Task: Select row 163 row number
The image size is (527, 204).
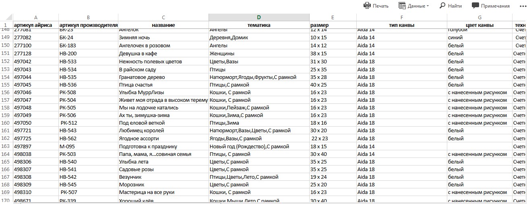Action: (x=6, y=146)
